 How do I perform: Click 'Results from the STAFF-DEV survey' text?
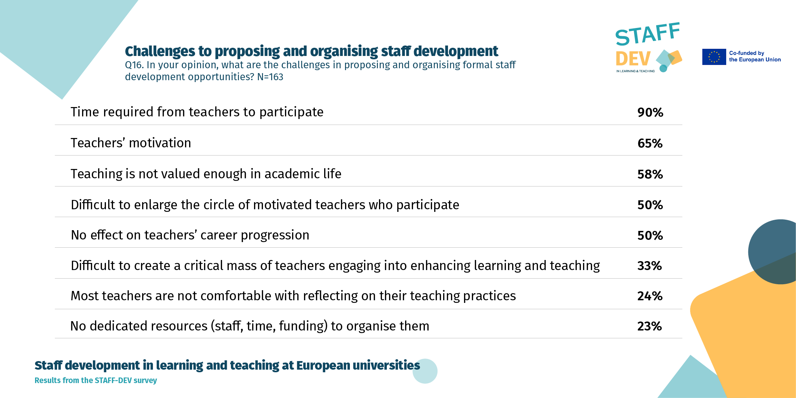tap(95, 380)
